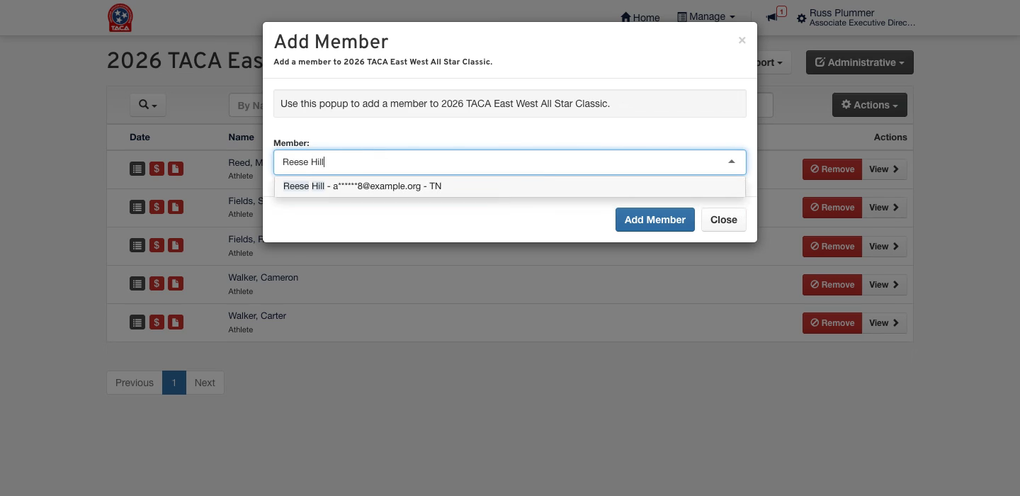Go to Home
Viewport: 1020px width, 496px height.
click(x=640, y=17)
